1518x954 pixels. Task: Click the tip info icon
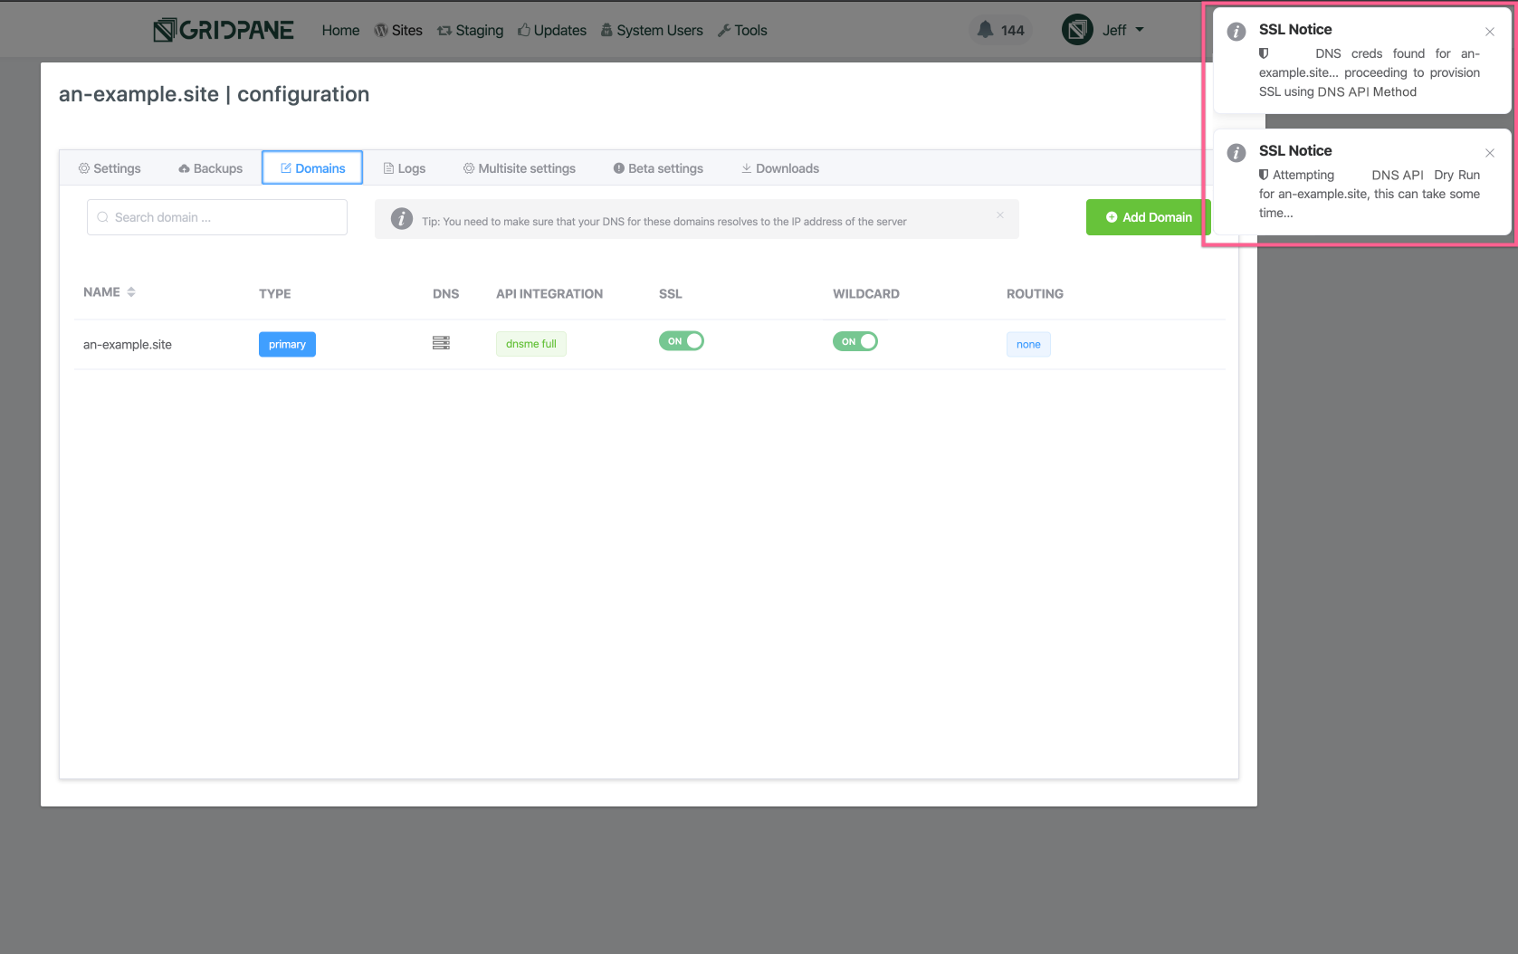pos(402,219)
